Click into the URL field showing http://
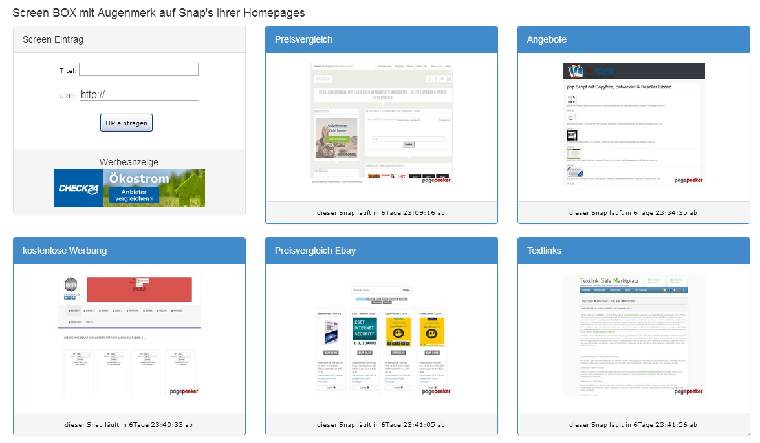 pos(139,94)
